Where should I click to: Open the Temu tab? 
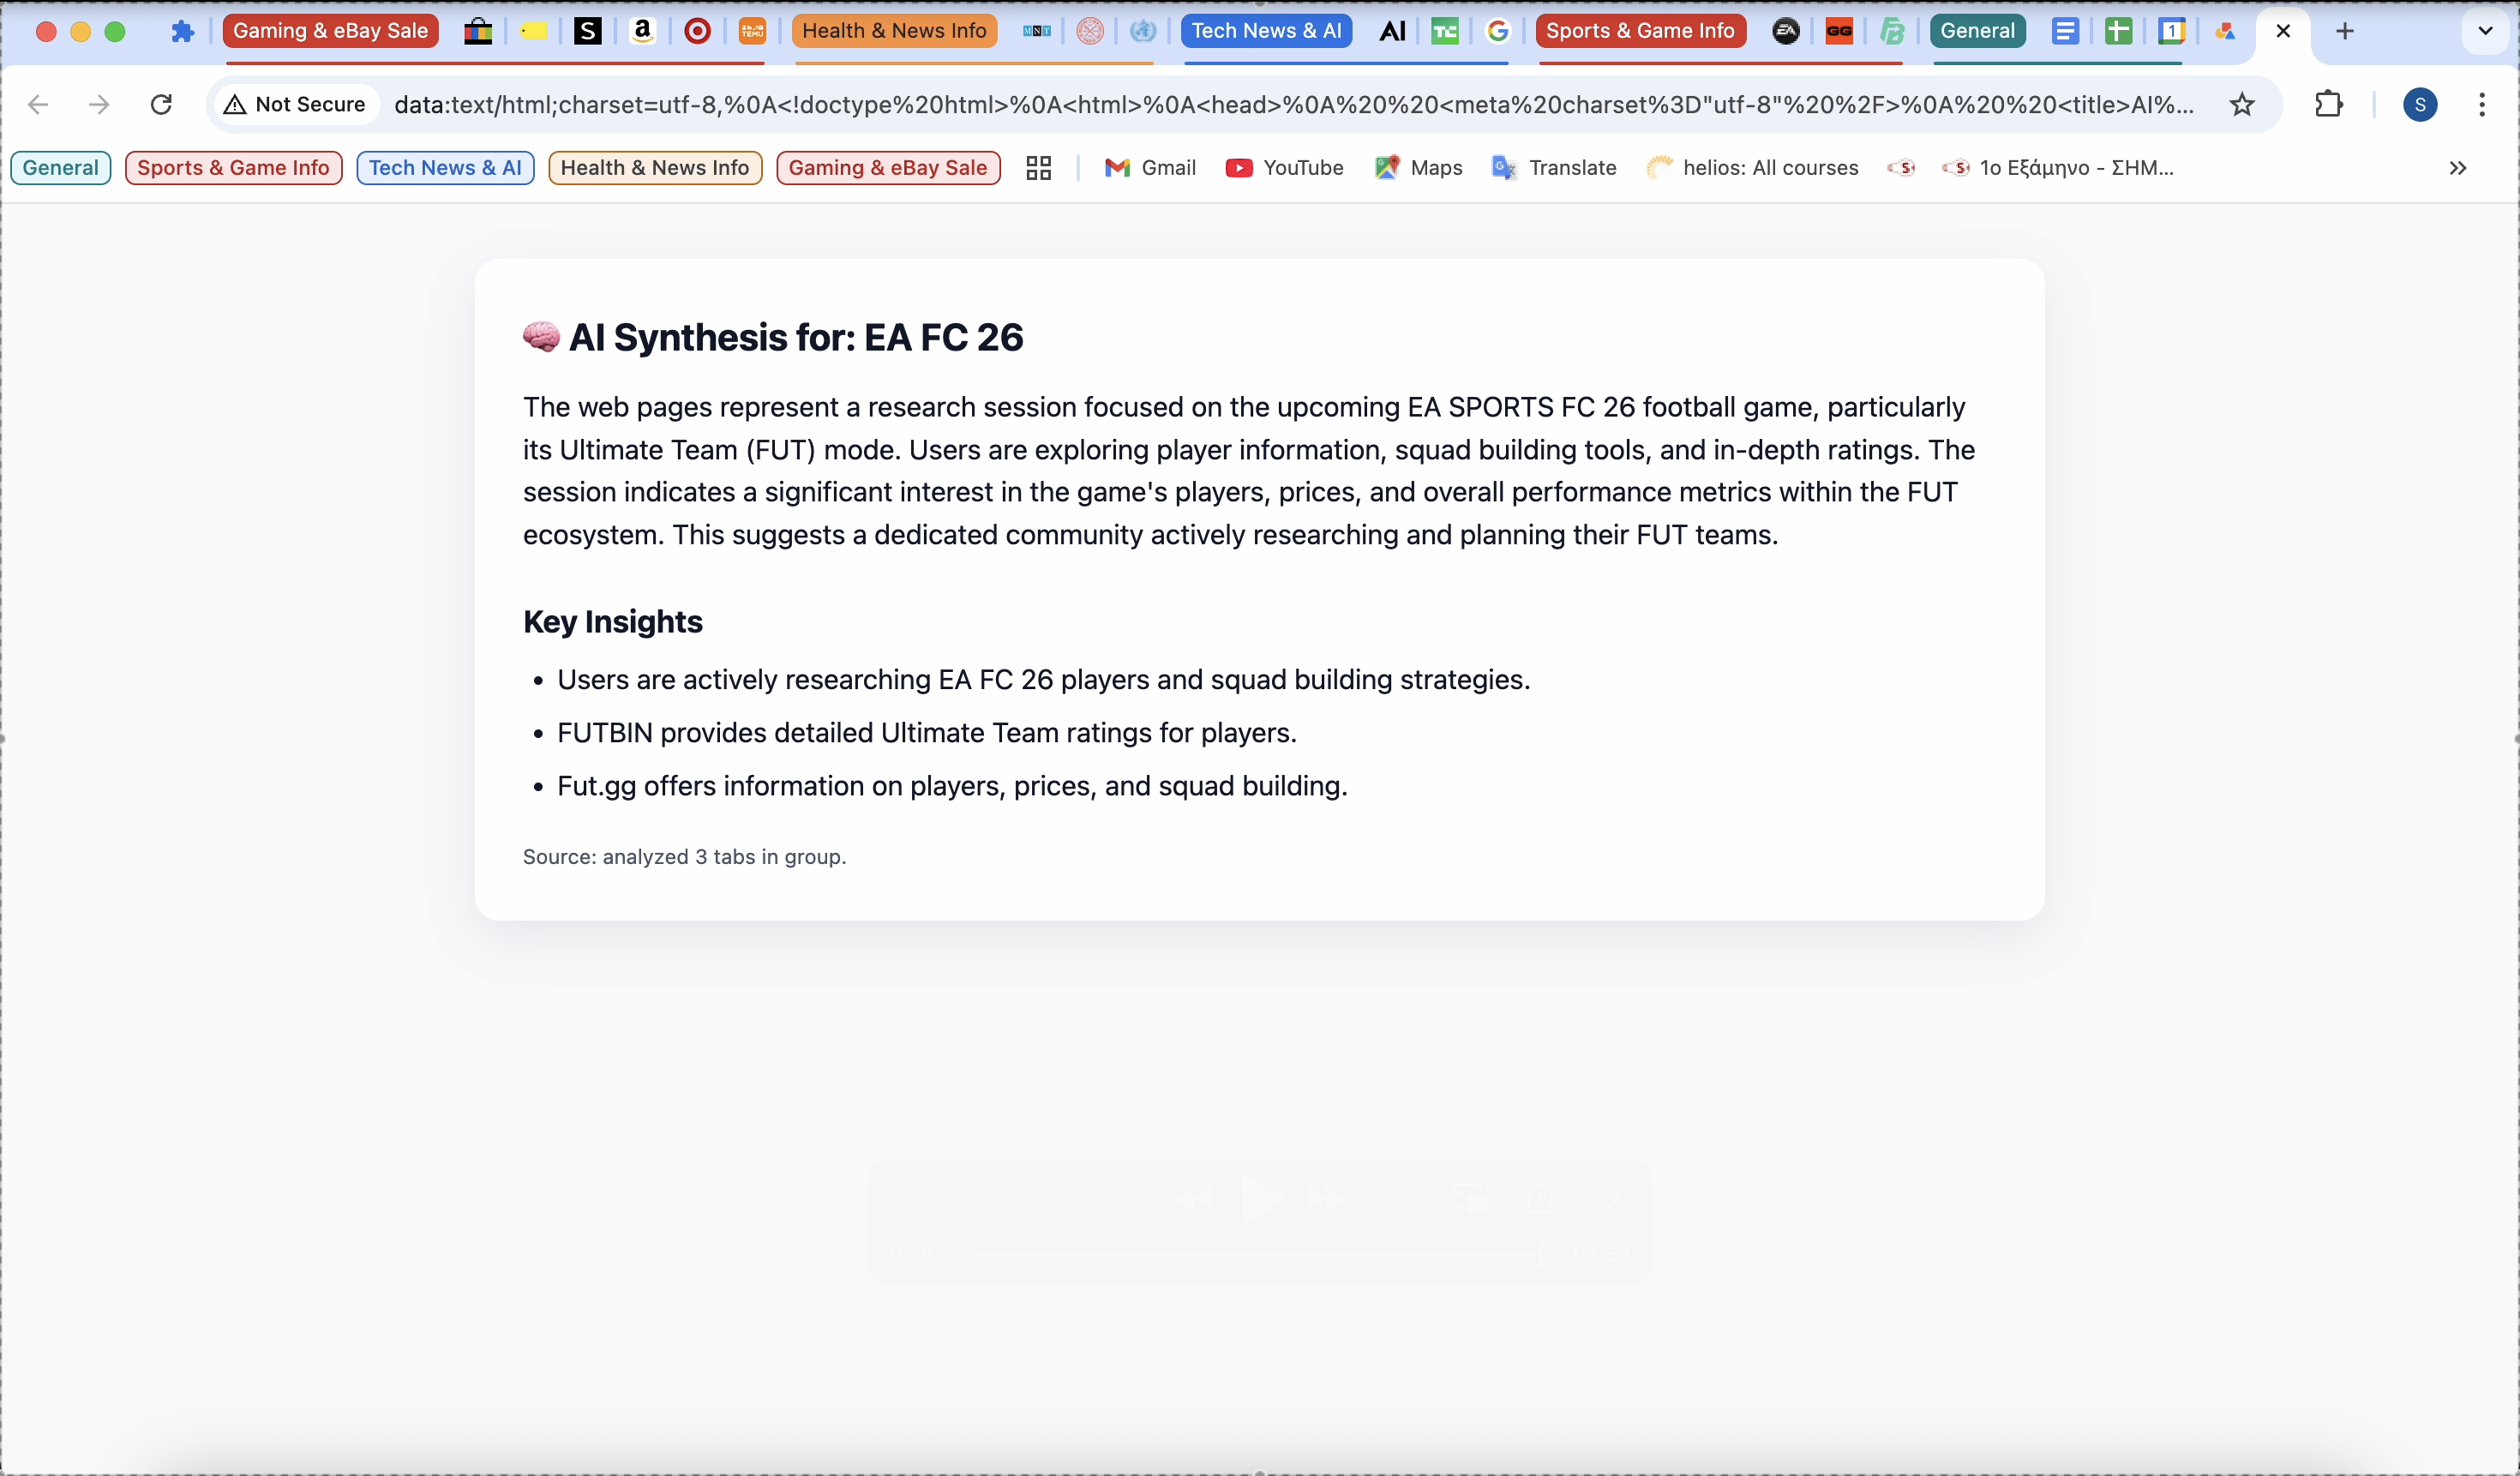pyautogui.click(x=752, y=31)
